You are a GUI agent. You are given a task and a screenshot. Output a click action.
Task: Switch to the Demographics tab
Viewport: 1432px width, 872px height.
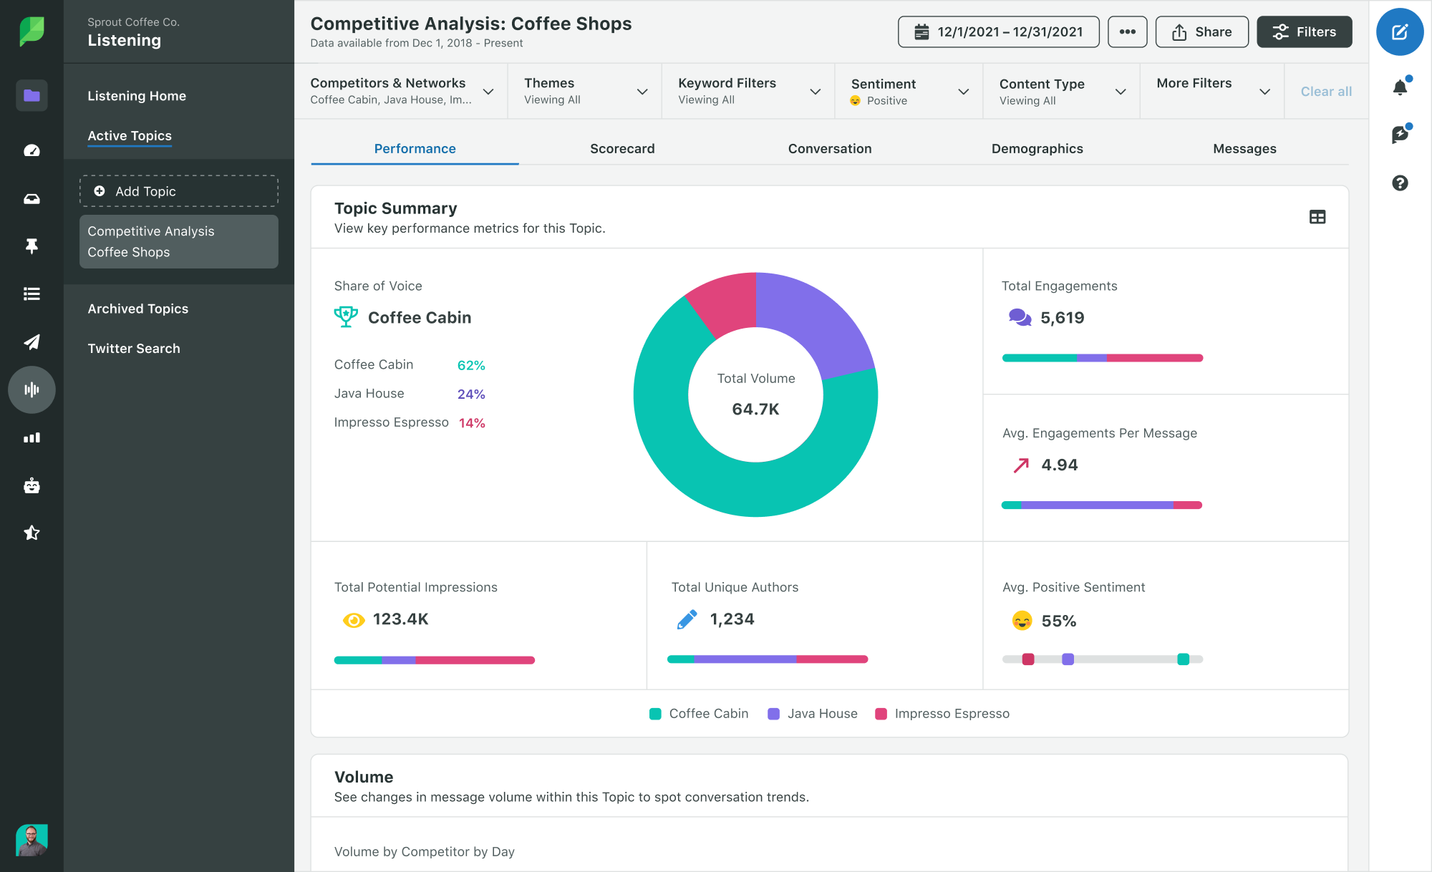1036,147
